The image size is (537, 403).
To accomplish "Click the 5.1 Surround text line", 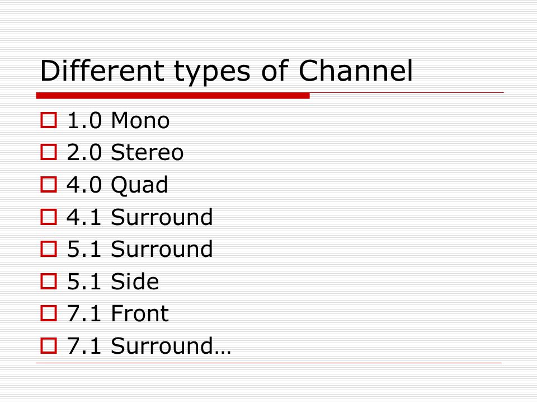I will pyautogui.click(x=140, y=249).
